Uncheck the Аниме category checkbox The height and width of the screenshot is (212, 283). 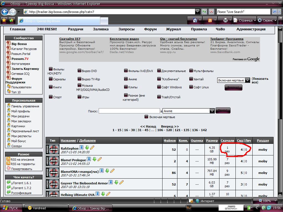click(x=126, y=79)
